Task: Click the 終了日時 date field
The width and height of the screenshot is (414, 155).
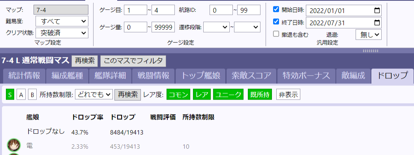Action: (343, 23)
